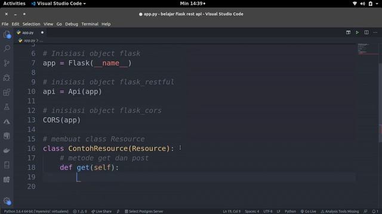Open the Selection menu
382x214 pixels.
(31, 24)
